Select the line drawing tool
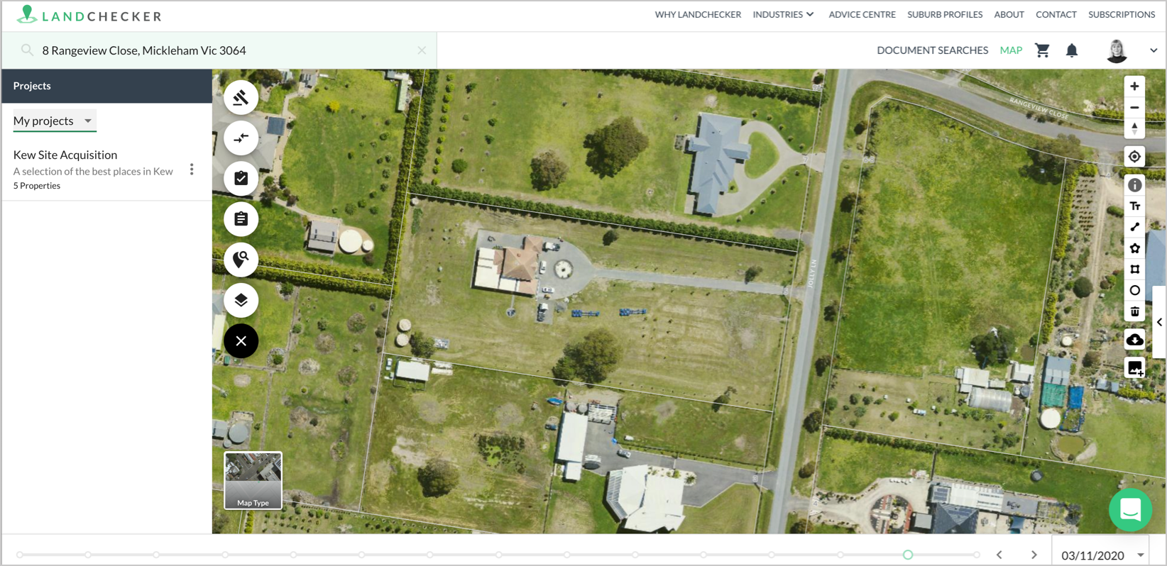1167x566 pixels. coord(1134,227)
